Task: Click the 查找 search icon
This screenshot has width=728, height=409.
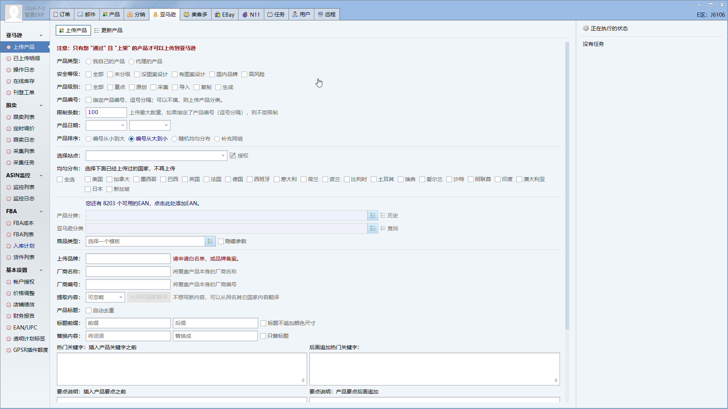Action: coord(383,228)
